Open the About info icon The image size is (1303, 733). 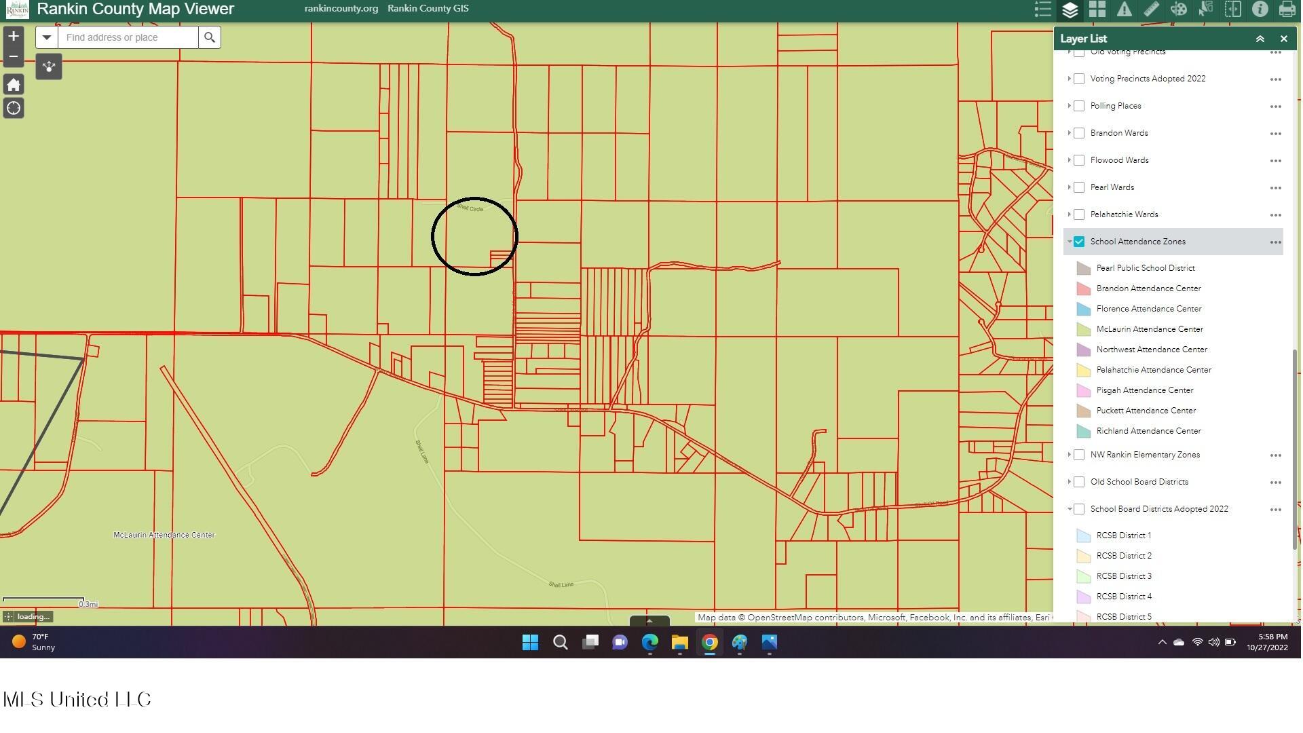[x=1260, y=10]
